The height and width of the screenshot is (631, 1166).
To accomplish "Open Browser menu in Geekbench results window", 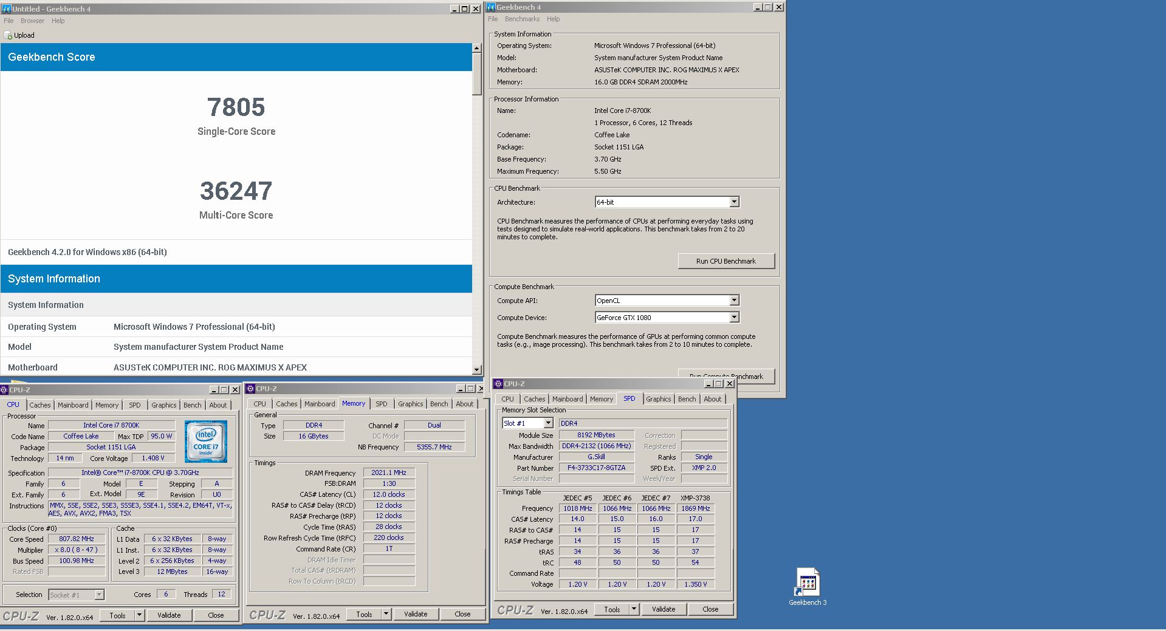I will [x=32, y=21].
